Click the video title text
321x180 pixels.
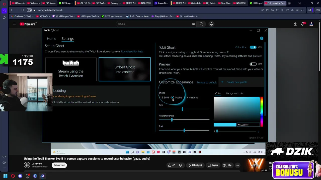pos(87,158)
